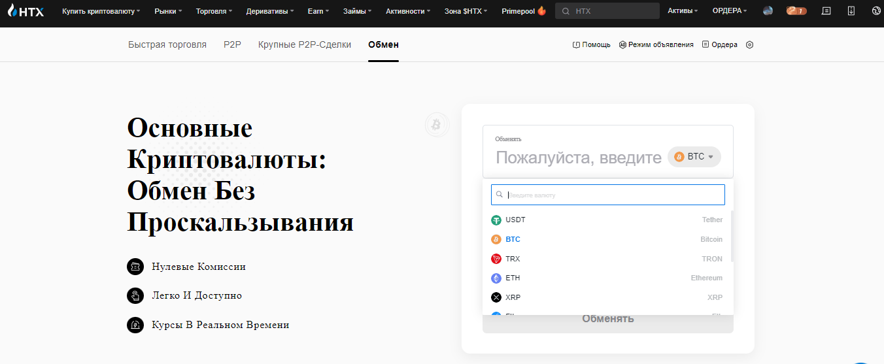Switch to Крупные P2P-Сделки tab
This screenshot has height=364, width=884.
click(305, 44)
